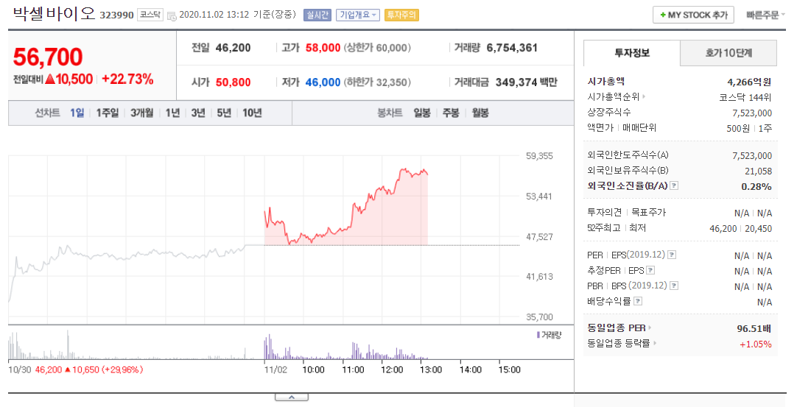Click the 코스닥 market label
Viewport: 797px width, 407px height.
coord(150,15)
